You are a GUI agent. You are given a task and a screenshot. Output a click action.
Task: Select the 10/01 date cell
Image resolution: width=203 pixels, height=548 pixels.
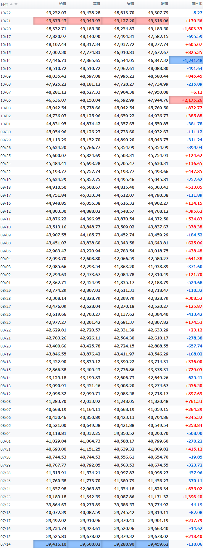[x=6, y=124]
